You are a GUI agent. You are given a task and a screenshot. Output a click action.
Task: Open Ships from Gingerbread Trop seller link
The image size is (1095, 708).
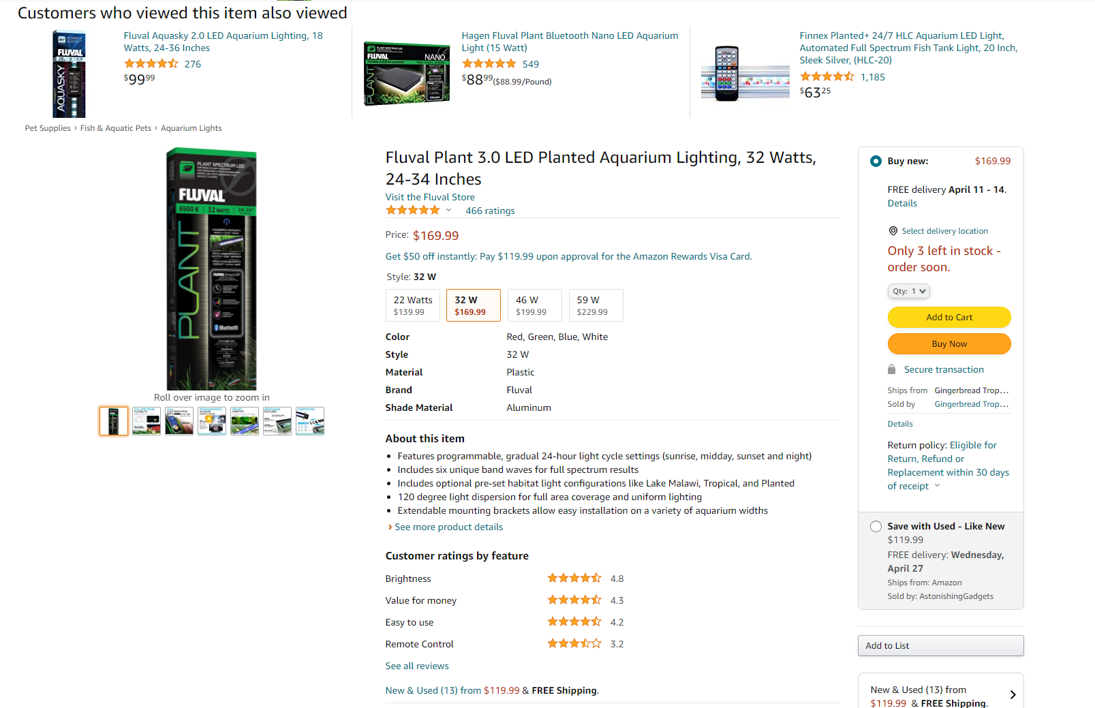point(972,390)
